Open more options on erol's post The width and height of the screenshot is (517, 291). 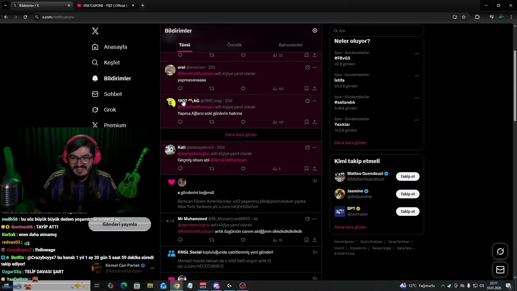click(x=315, y=67)
